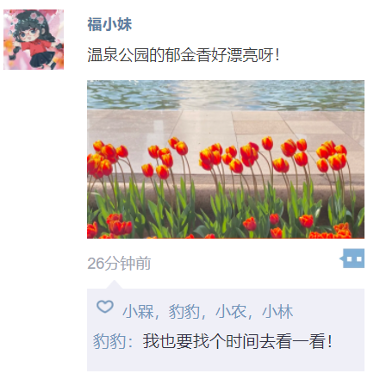Open the two-dot like and comment button
The image size is (380, 392).
[352, 258]
